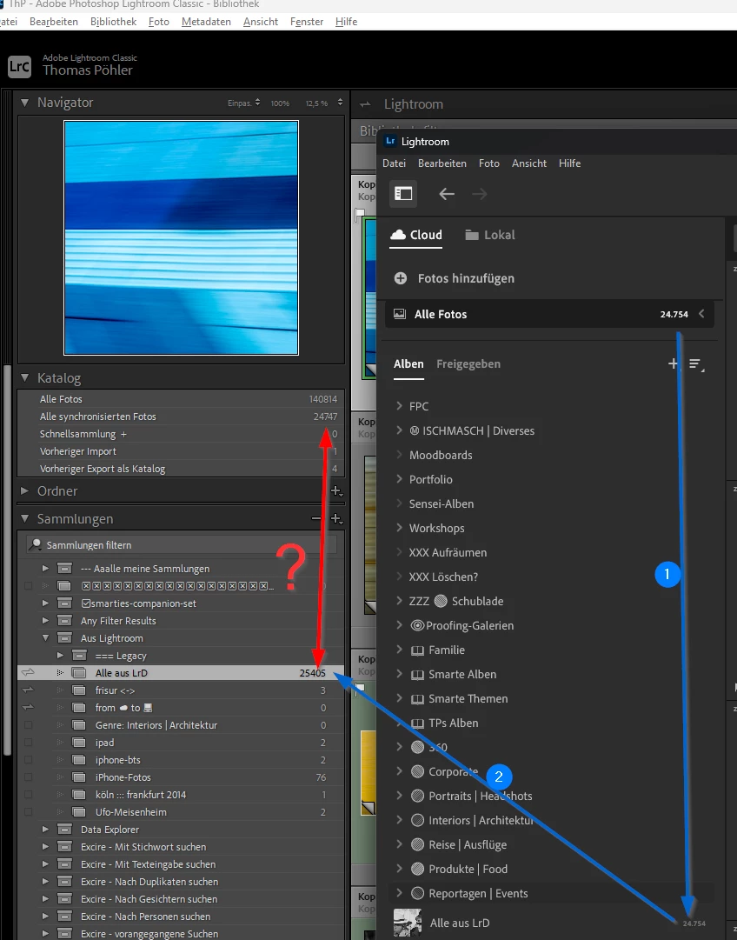The width and height of the screenshot is (737, 940).
Task: Set Navigator zoom to Einpas.
Action: pos(240,103)
